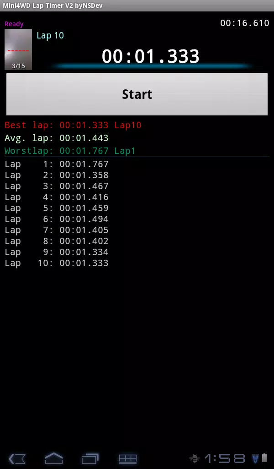The image size is (274, 469).
Task: Click the system clock showing 1:58
Action: (225, 458)
